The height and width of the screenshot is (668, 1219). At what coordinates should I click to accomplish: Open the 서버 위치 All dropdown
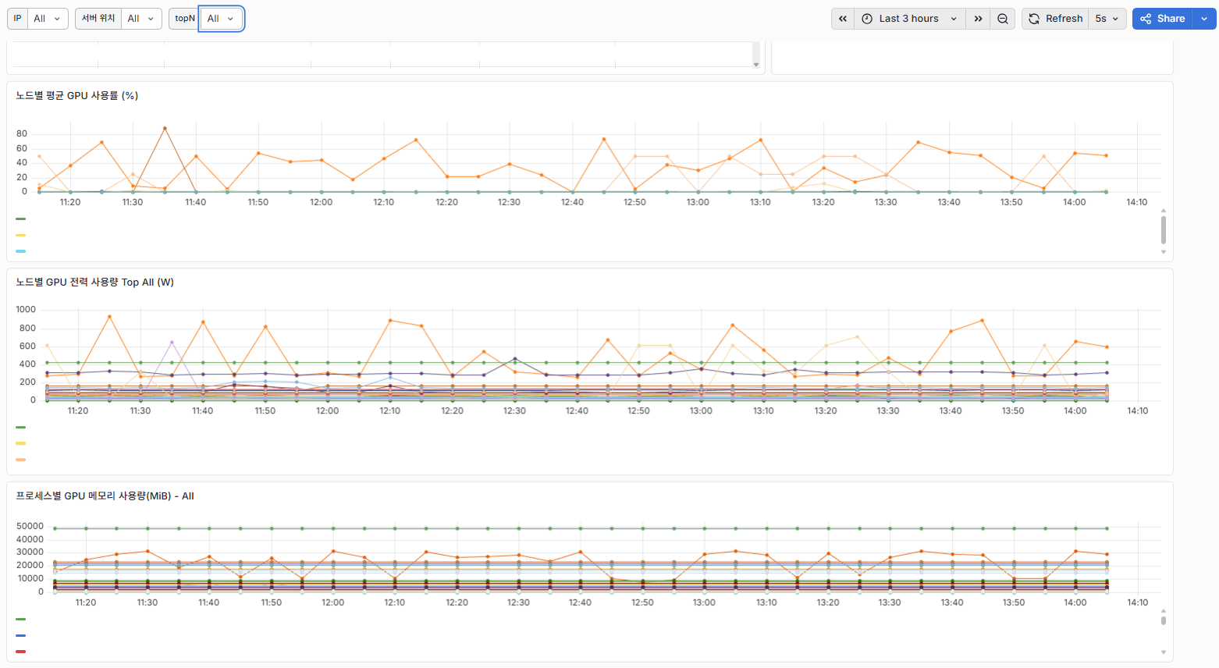[141, 19]
